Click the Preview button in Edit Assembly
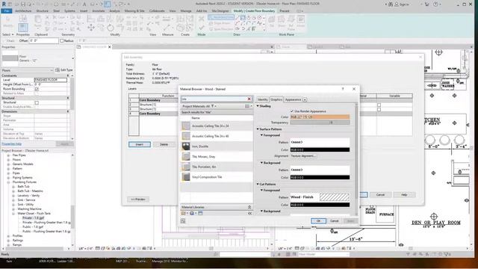Image resolution: width=478 pixels, height=269 pixels. pyautogui.click(x=138, y=200)
